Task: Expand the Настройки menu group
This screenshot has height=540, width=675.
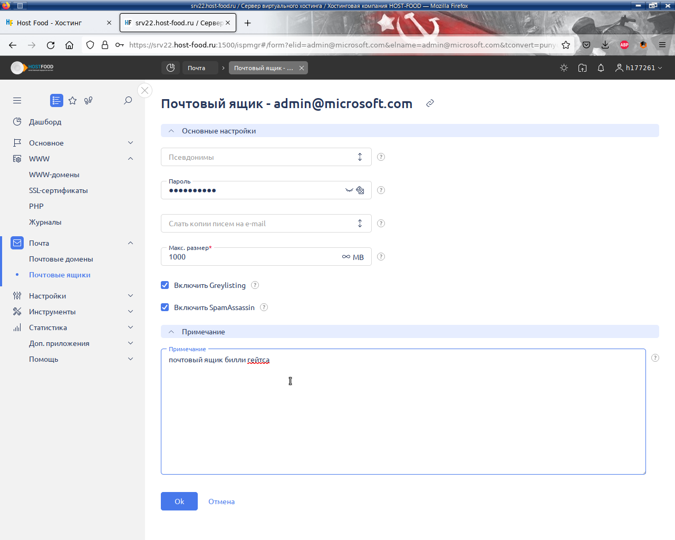Action: 130,296
